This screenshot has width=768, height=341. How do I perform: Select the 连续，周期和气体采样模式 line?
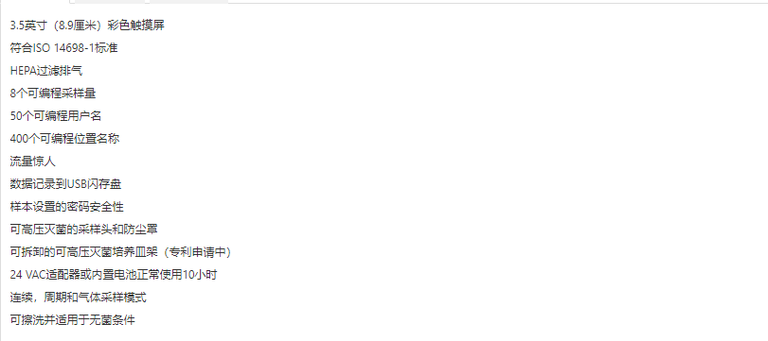(x=79, y=297)
